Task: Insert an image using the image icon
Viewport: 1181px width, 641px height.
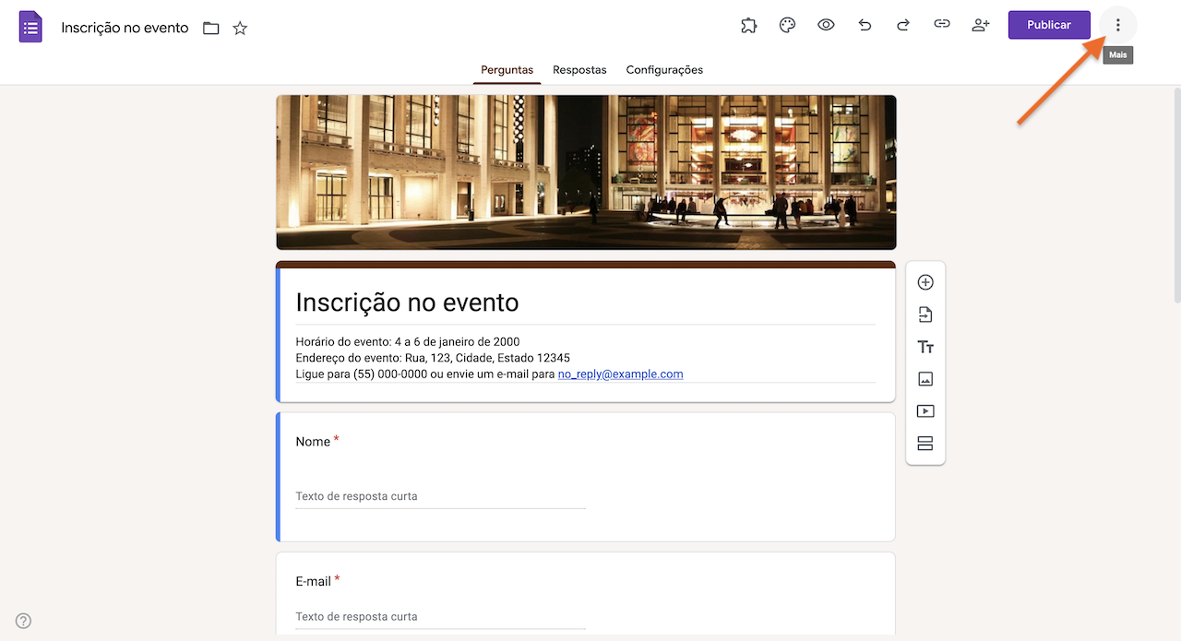Action: [x=925, y=378]
